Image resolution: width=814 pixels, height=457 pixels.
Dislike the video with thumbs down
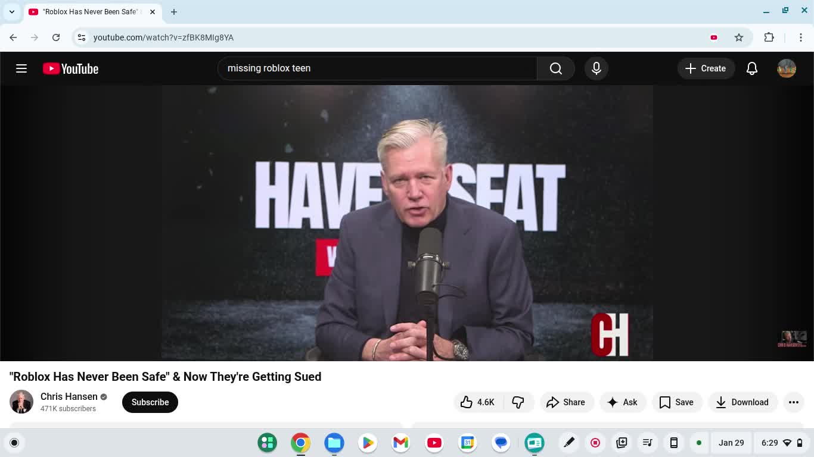click(518, 402)
